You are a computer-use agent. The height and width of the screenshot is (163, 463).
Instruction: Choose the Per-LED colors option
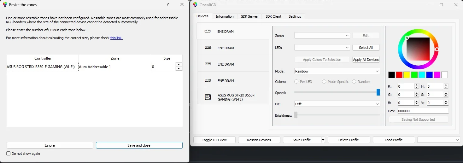click(x=296, y=82)
